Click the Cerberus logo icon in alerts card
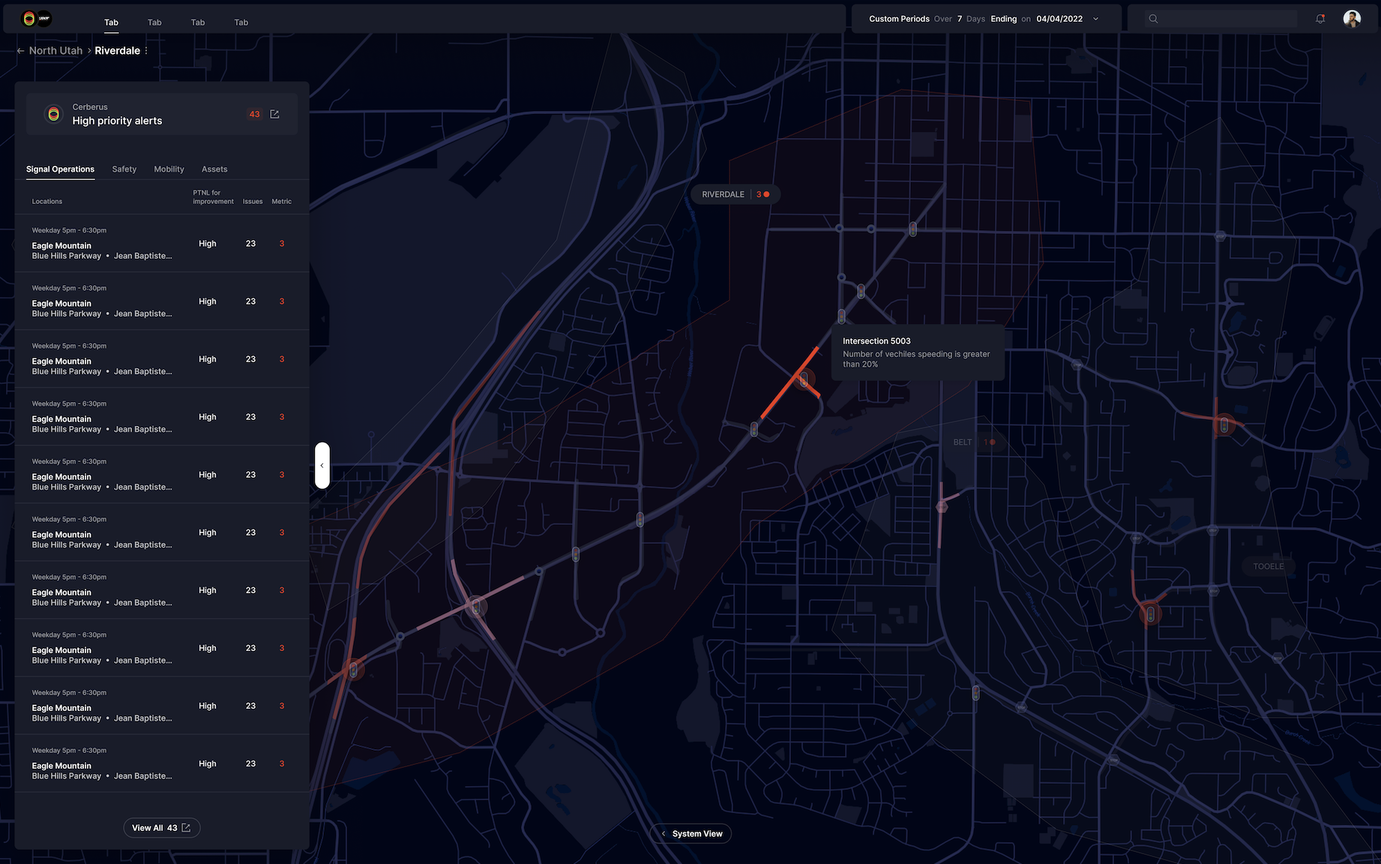 (x=53, y=114)
